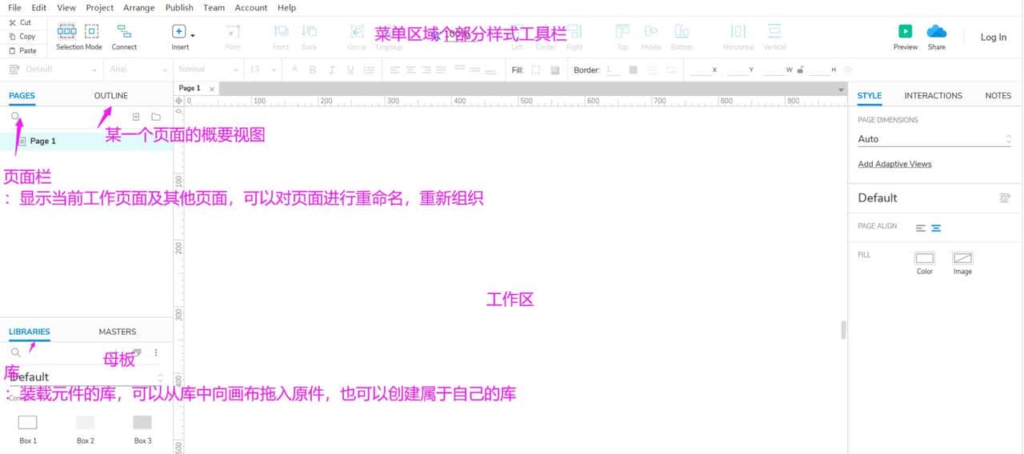Screen dimensions: 1024x454
Task: Distribute widgets Horizontally
Action: pyautogui.click(x=738, y=36)
